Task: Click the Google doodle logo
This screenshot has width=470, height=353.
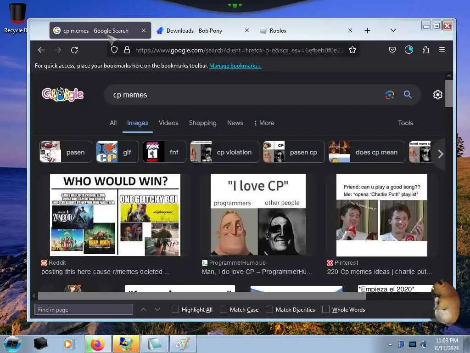Action: point(62,95)
